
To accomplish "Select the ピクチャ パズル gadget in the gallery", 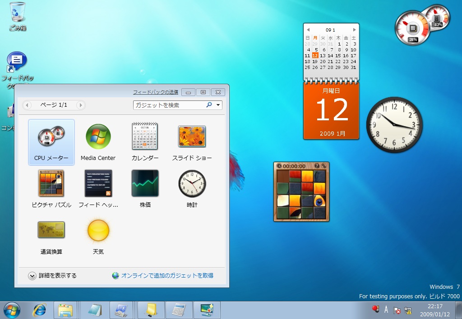I will coord(51,189).
